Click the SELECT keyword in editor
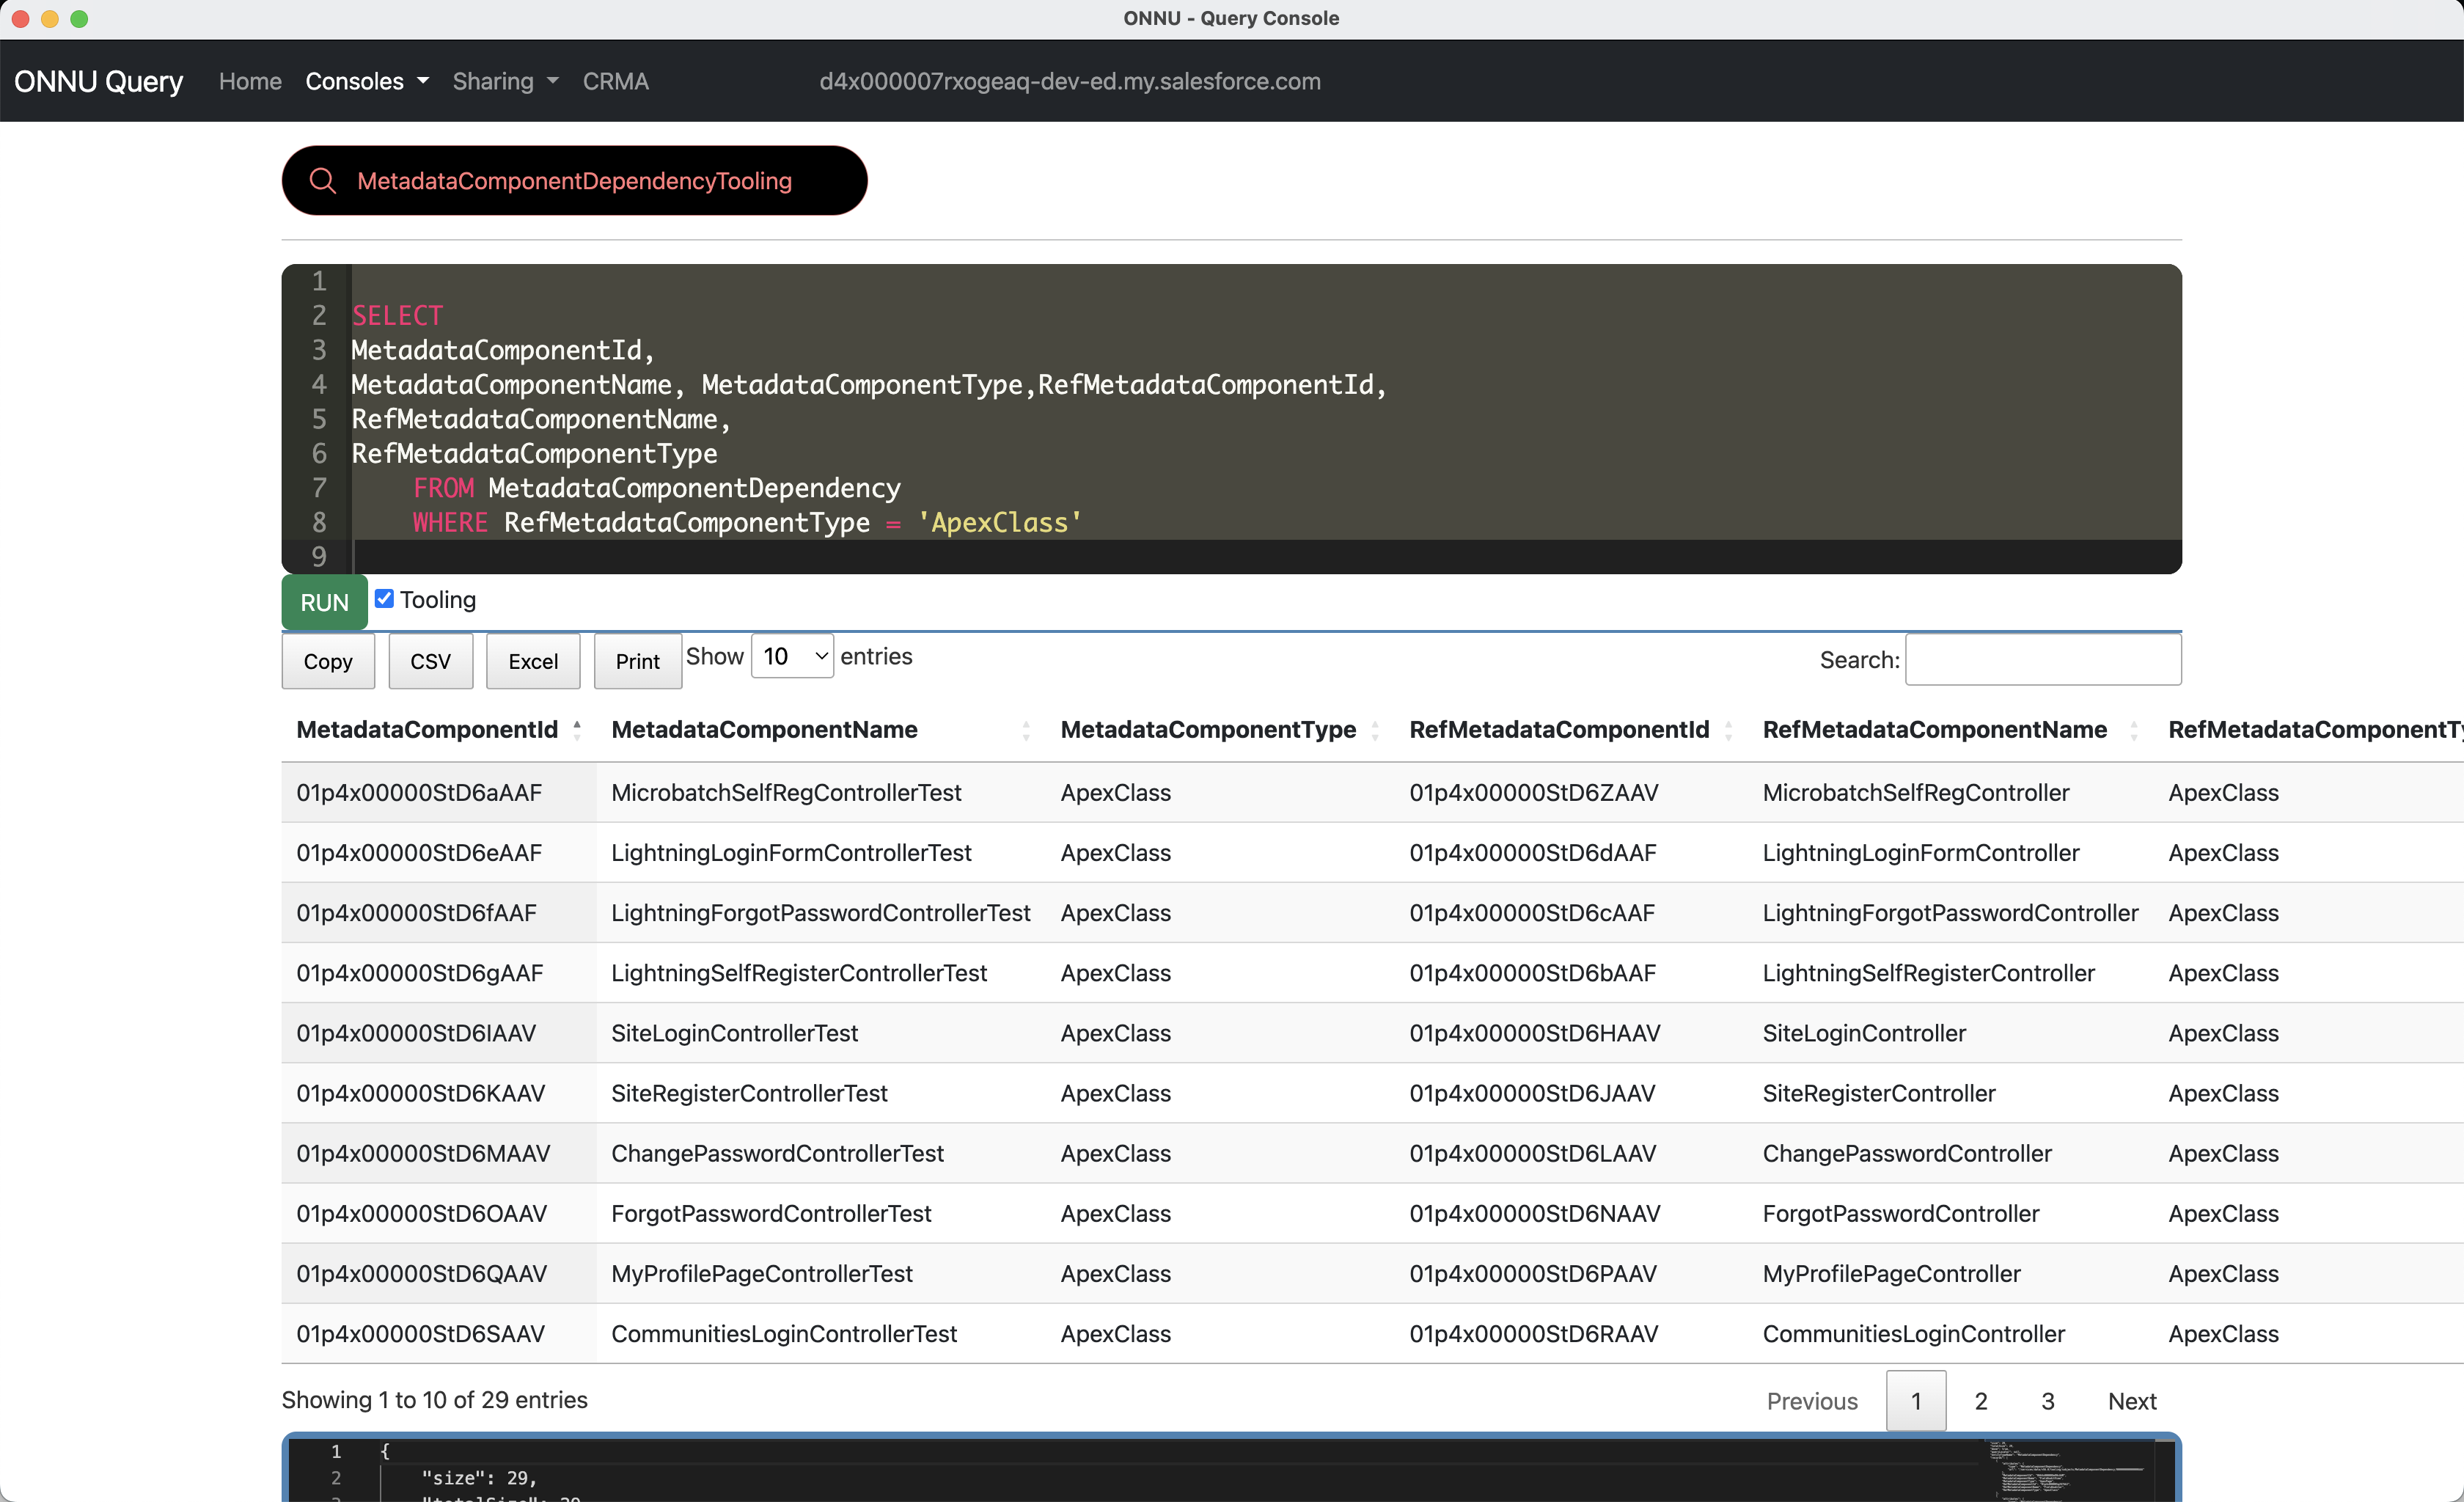 click(x=397, y=316)
